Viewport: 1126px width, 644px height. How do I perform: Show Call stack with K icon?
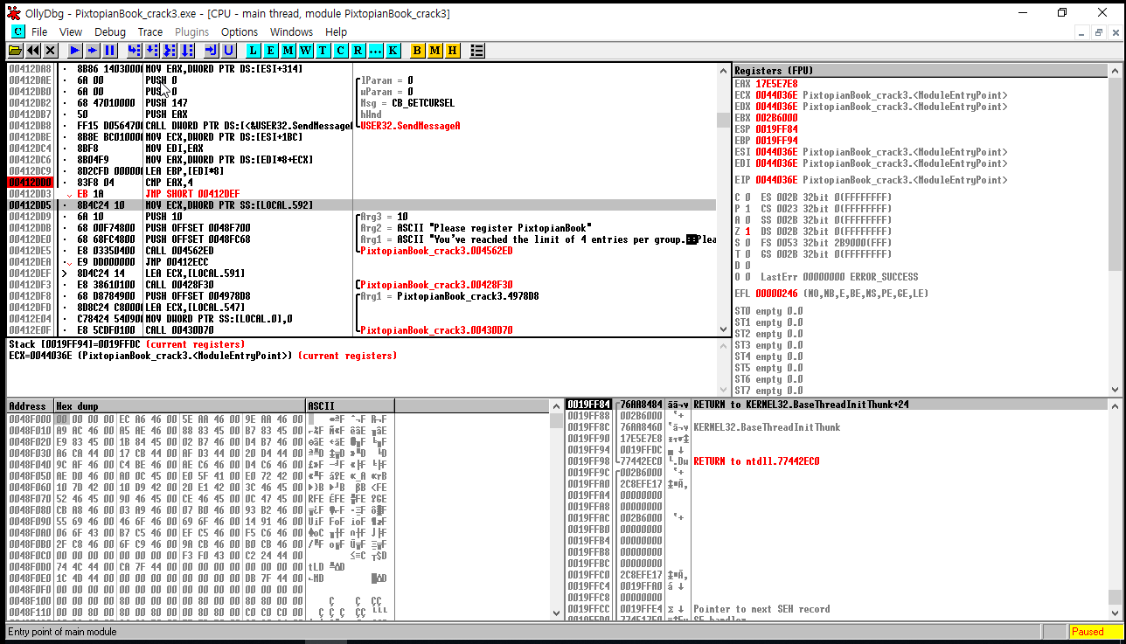point(393,51)
